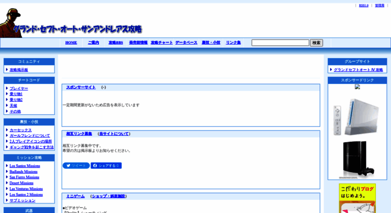The image size is (391, 213).
Task: Click the arrow bullet beside Los Santos Missions
Action: click(7, 166)
